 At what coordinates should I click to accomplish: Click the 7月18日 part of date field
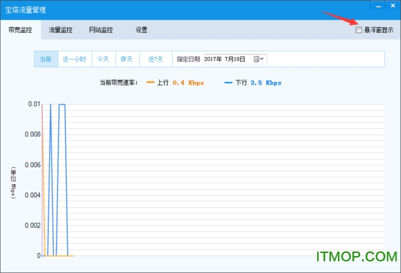point(235,59)
